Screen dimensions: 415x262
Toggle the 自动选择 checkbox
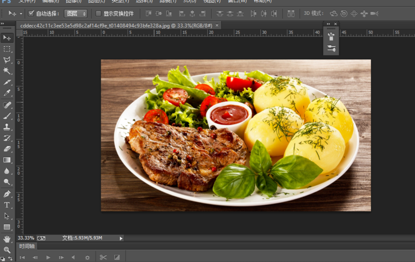tap(31, 13)
